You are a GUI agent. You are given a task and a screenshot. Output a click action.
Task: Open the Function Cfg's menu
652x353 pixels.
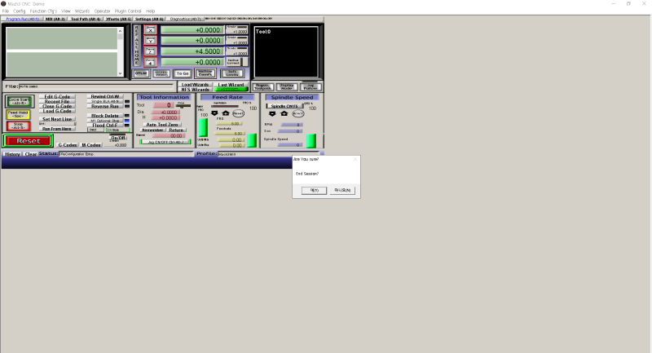pyautogui.click(x=43, y=11)
